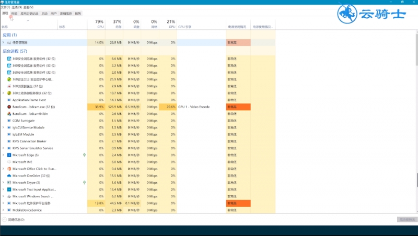The height and width of the screenshot is (236, 418).
Task: Click the 简略信息(D) fewer details button
Action: pos(14,220)
